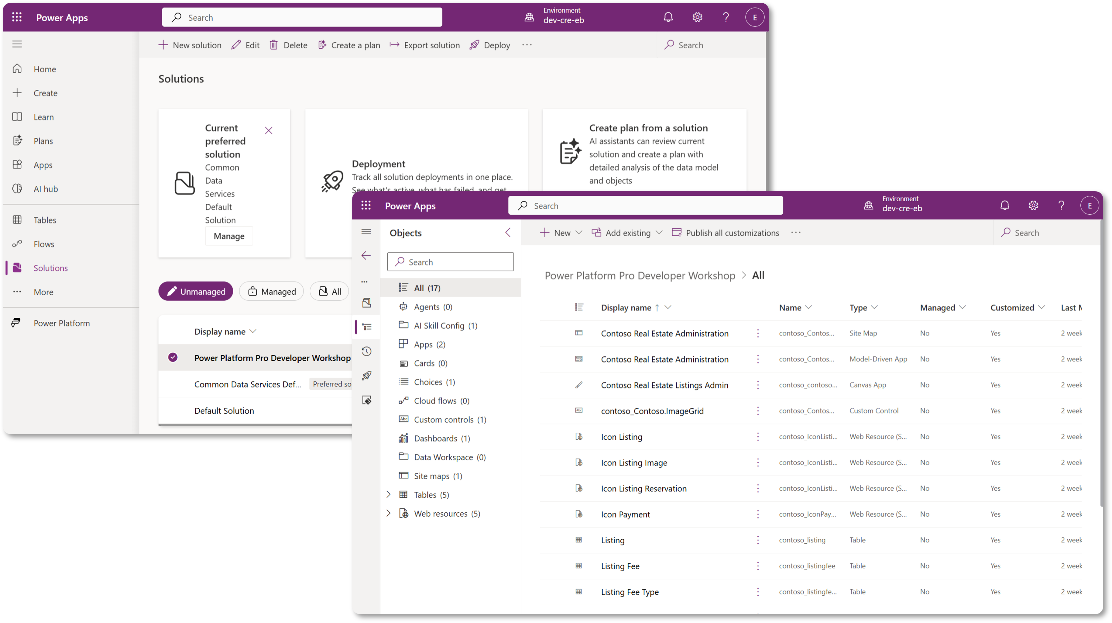Open the Tables page from the left navigation
The height and width of the screenshot is (623, 1112).
(45, 220)
